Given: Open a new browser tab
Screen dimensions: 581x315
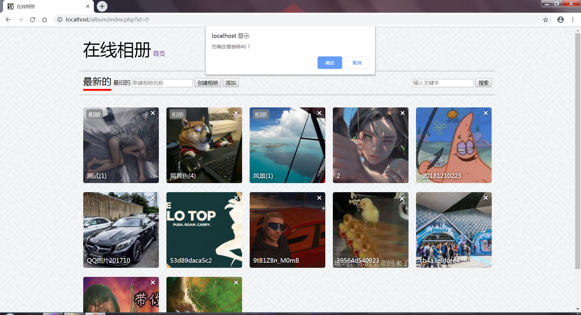Looking at the screenshot, I should pyautogui.click(x=102, y=6).
